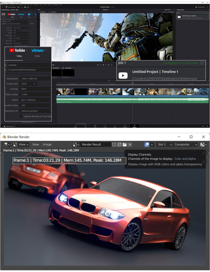Toggle fake user shield icon for Render Result
This screenshot has width=210, height=272.
coord(114,145)
